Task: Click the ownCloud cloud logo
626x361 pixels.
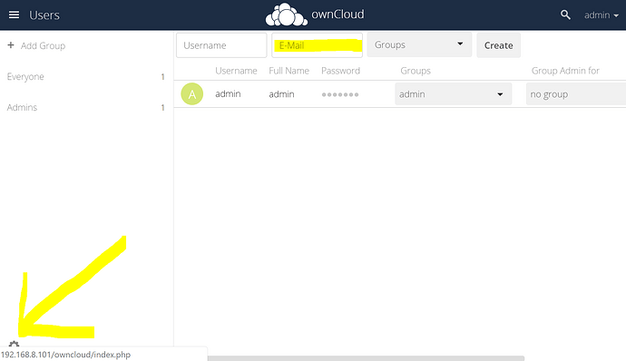Action: (287, 15)
